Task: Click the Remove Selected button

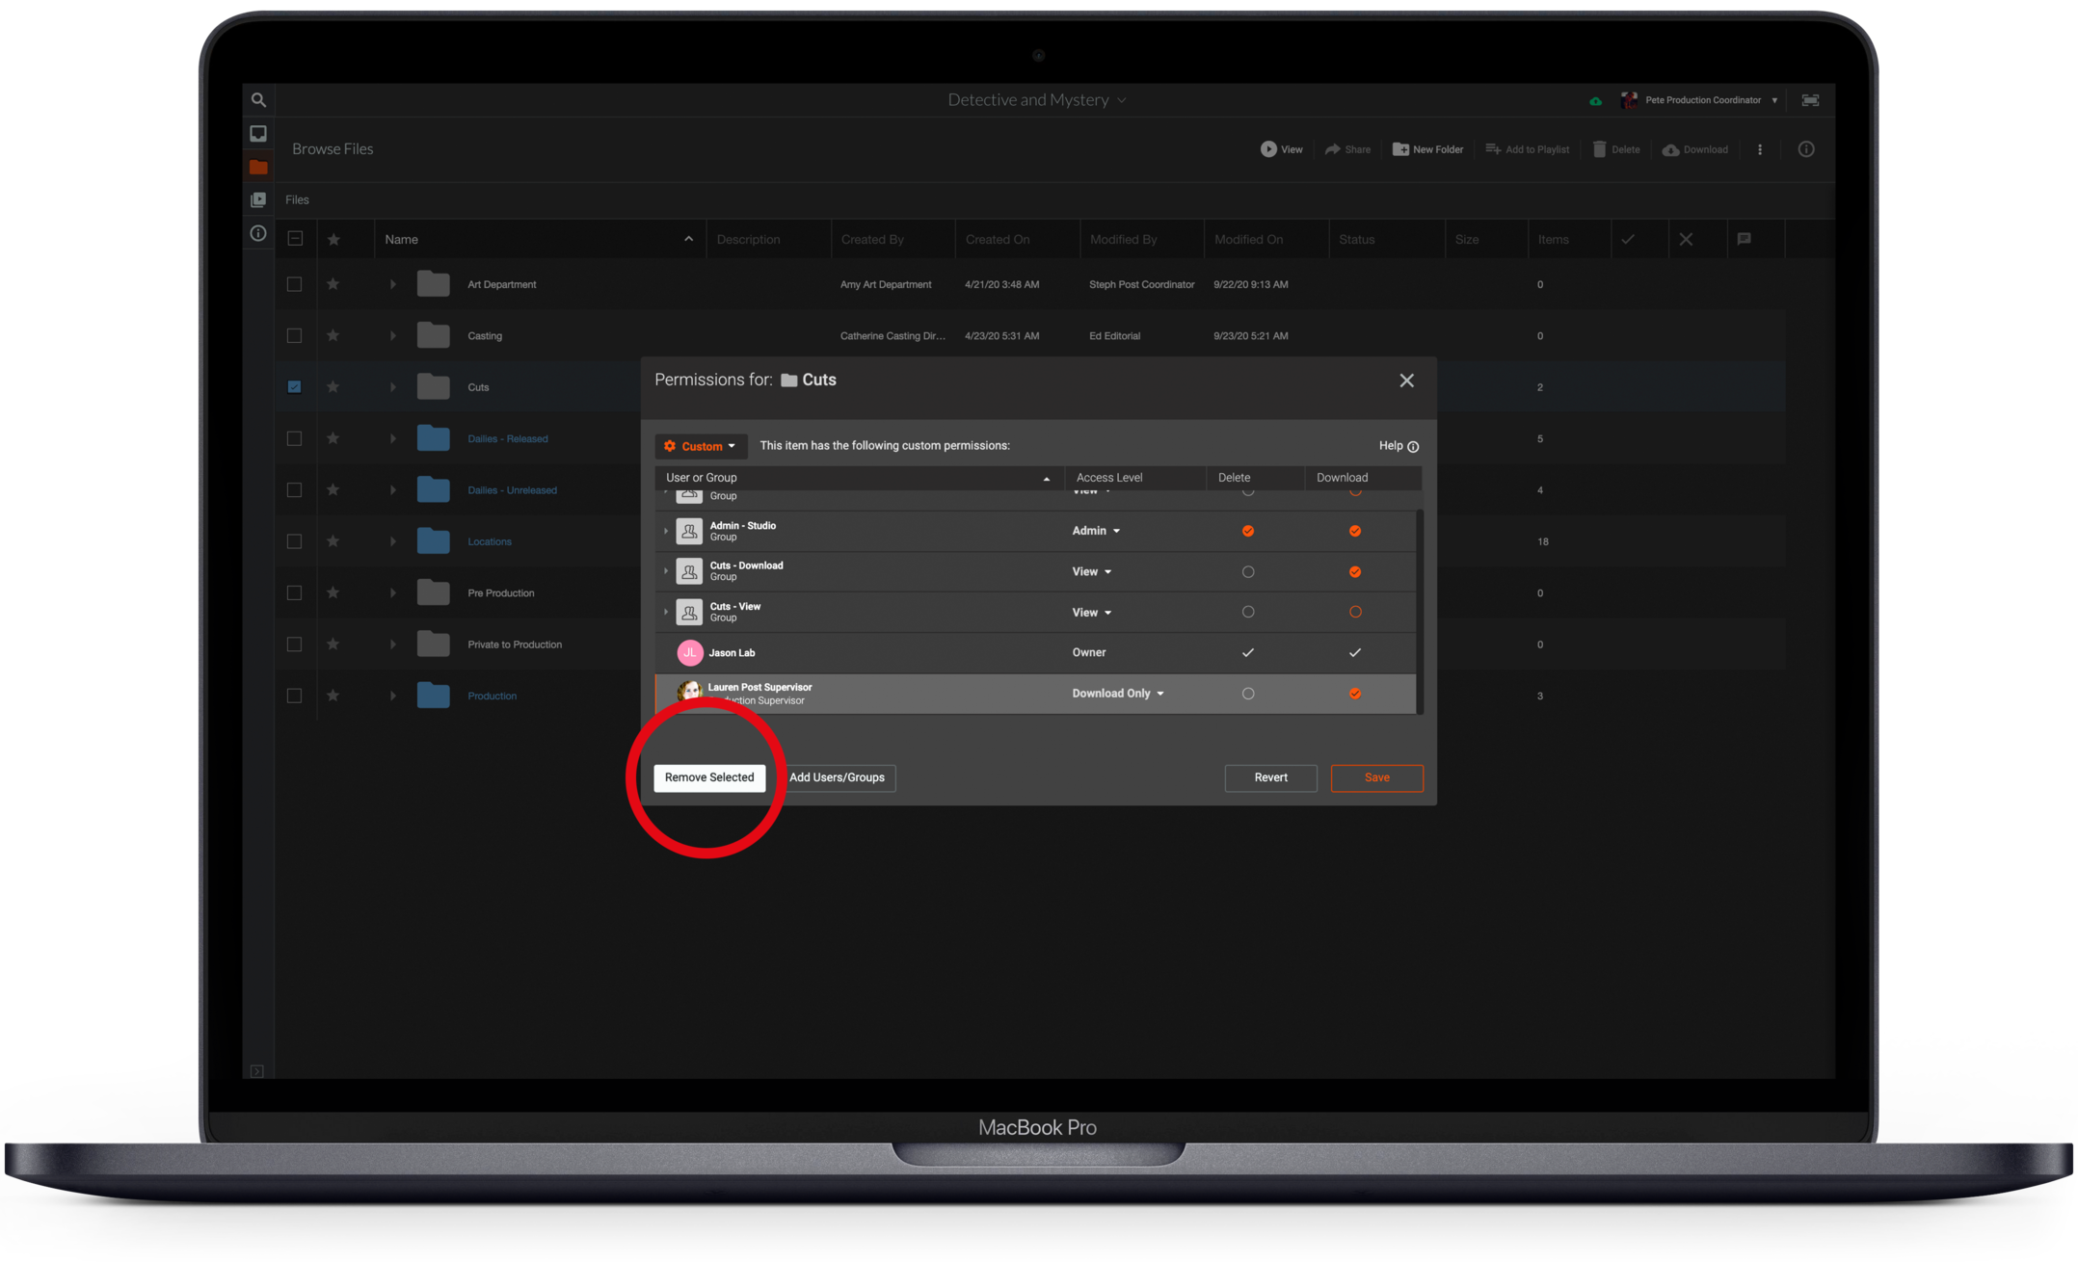Action: coord(709,777)
